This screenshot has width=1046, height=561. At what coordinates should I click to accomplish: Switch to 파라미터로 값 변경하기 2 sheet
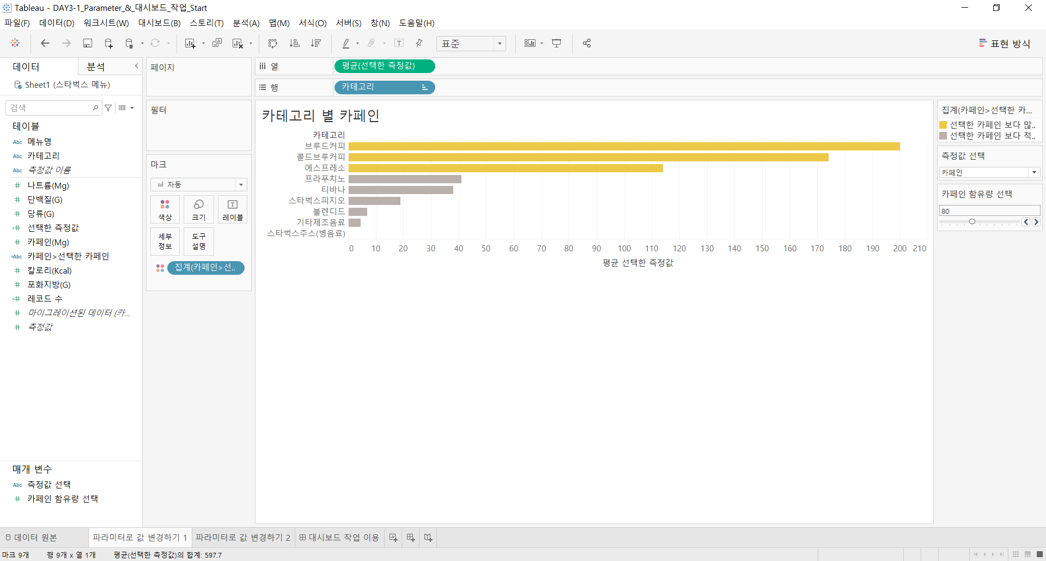click(243, 538)
